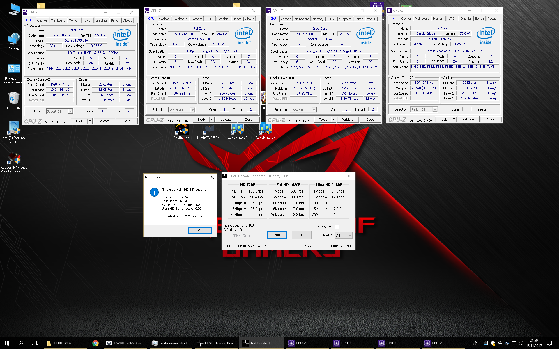Click OK in the Test finished dialog
Viewport: 559px width, 349px height.
(x=200, y=231)
